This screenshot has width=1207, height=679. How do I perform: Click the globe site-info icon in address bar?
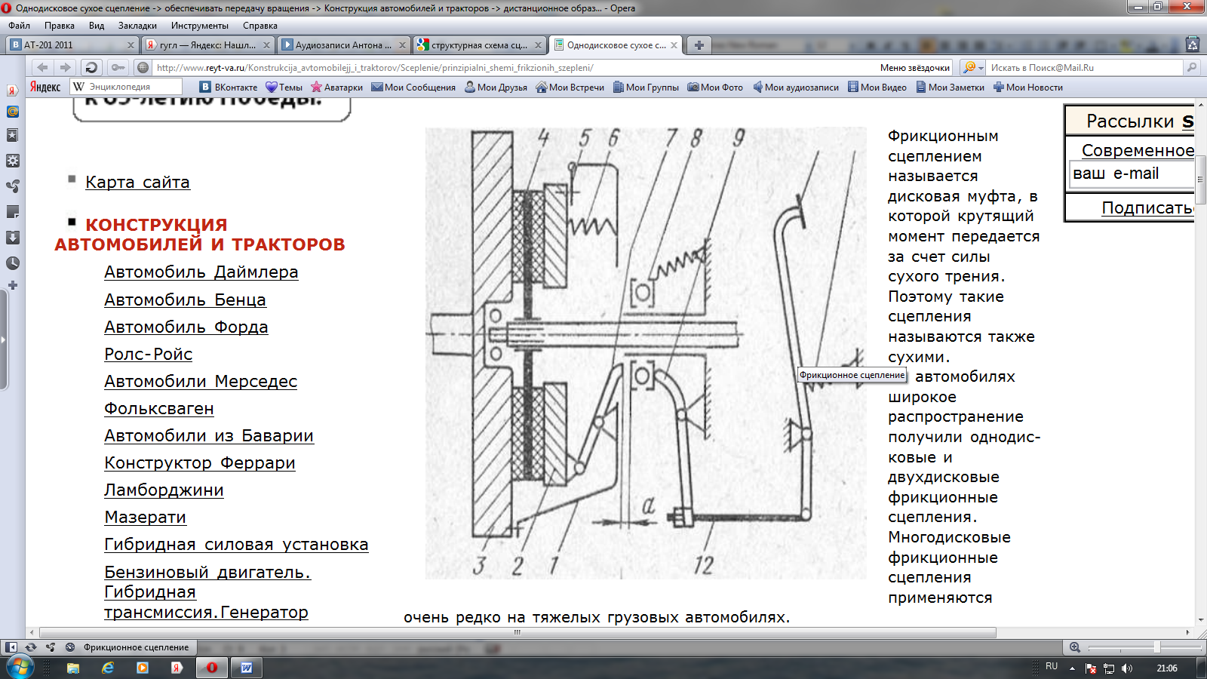[x=143, y=67]
